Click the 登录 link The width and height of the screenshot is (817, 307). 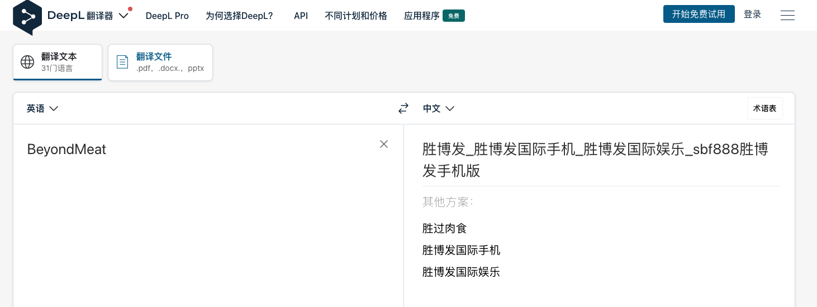[x=752, y=14]
